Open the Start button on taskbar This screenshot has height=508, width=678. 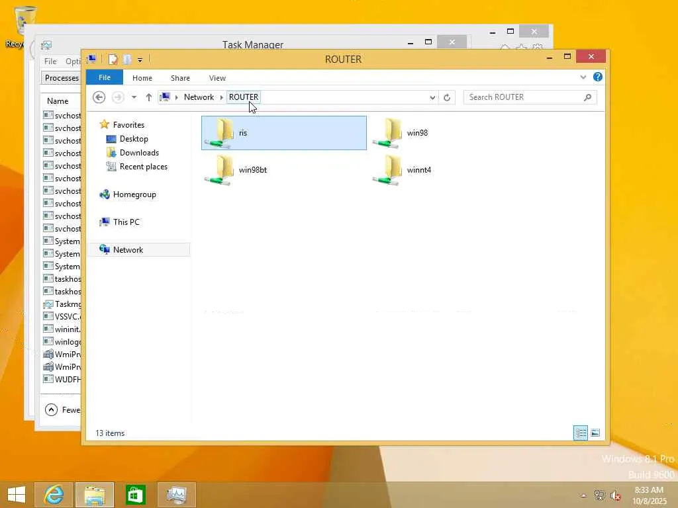click(17, 495)
